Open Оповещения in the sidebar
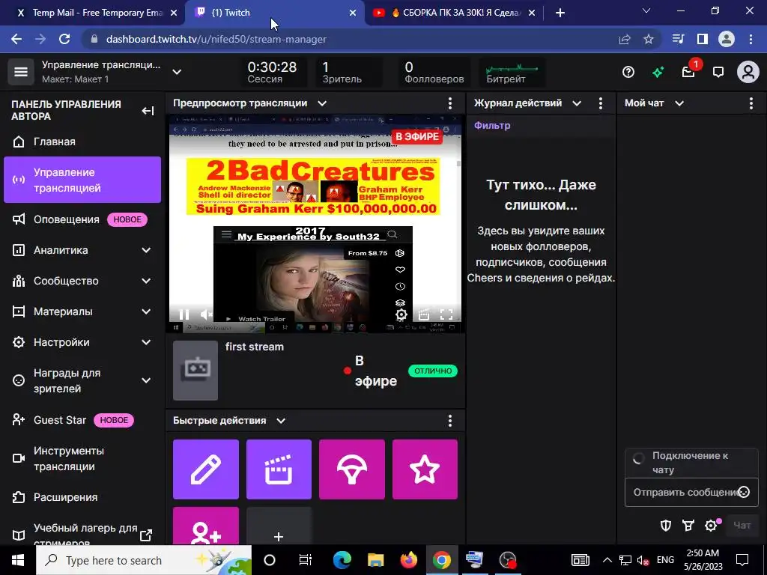The width and height of the screenshot is (767, 575). (x=82, y=219)
